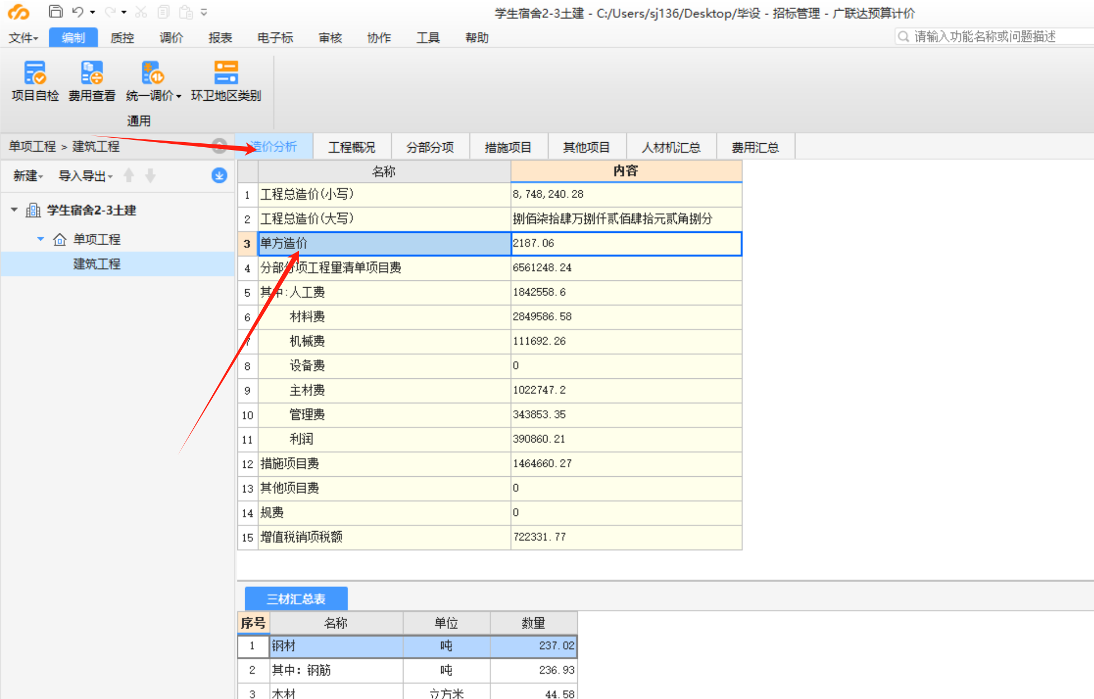Screen dimensions: 1094x699
Task: Switch to the 其他项目 tab
Action: coord(586,147)
